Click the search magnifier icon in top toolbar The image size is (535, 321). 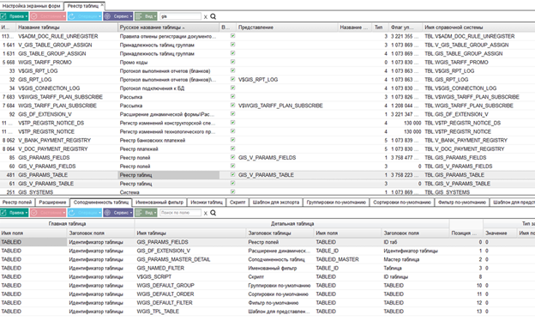click(213, 16)
